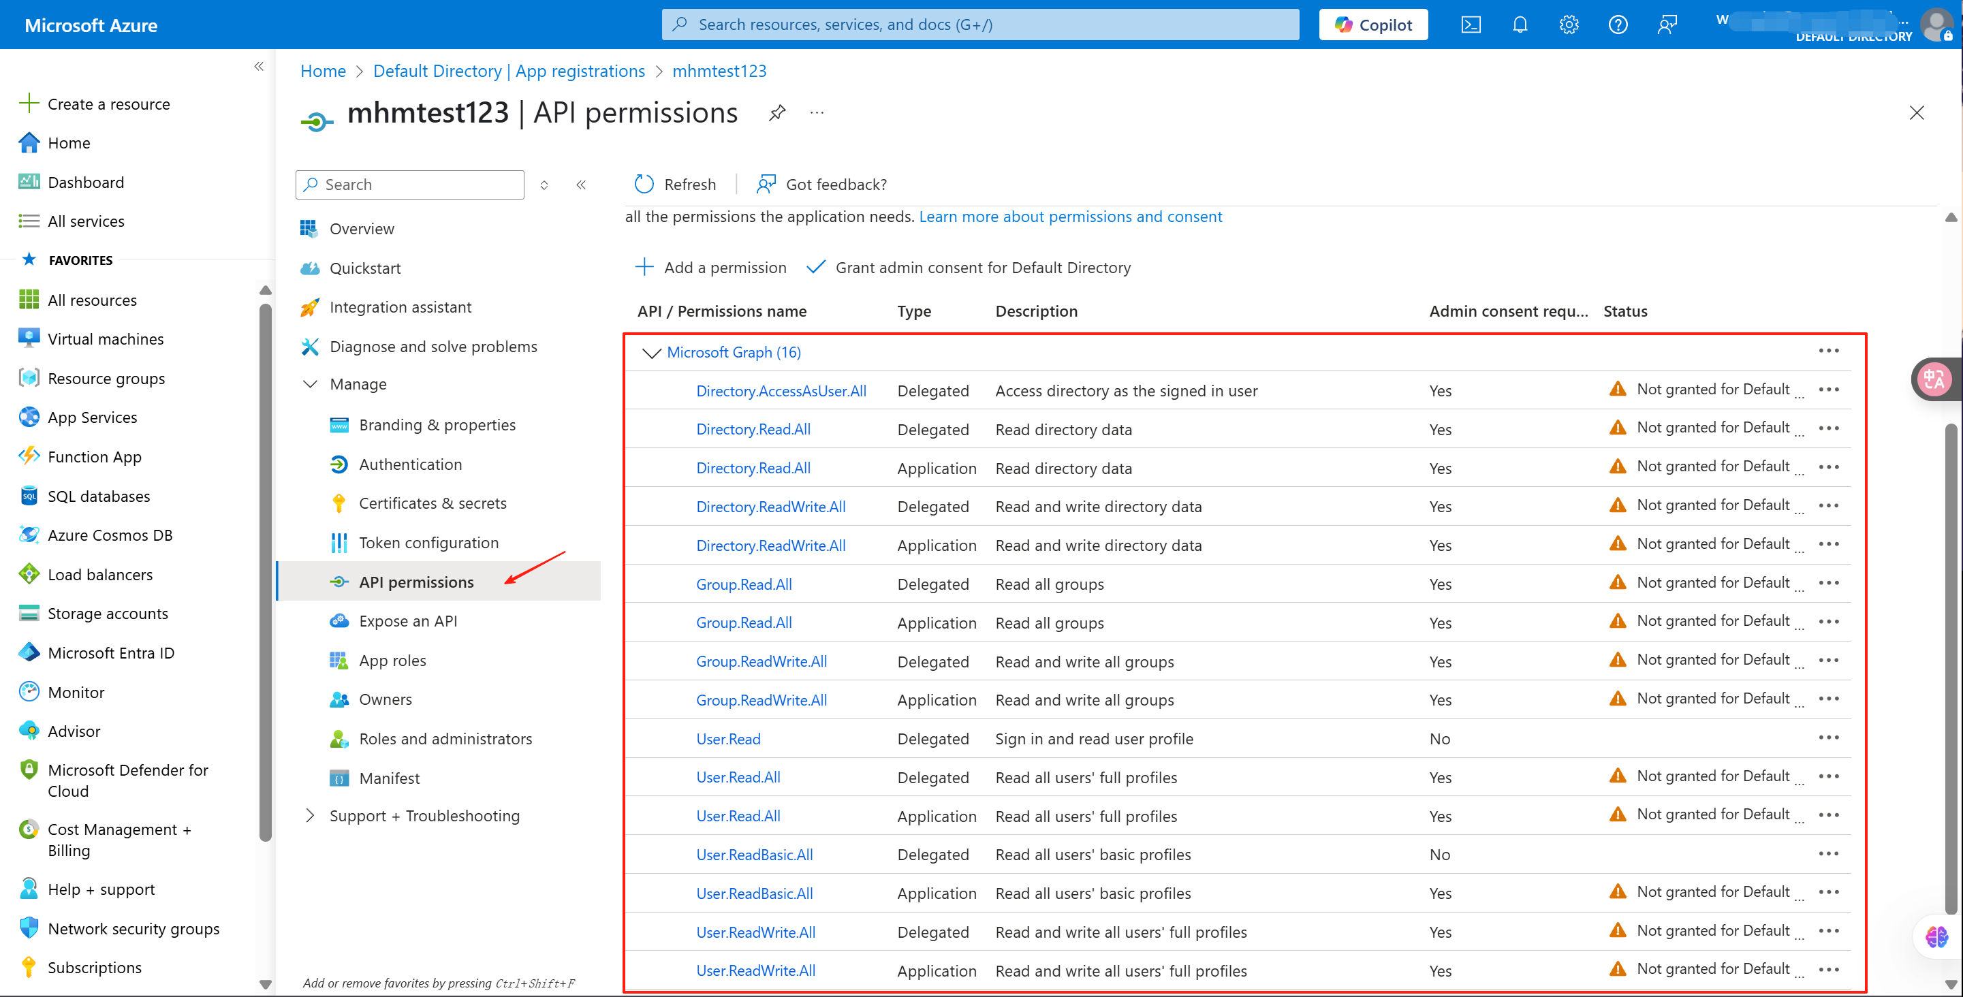Image resolution: width=1963 pixels, height=997 pixels.
Task: Open App roles
Action: pyautogui.click(x=392, y=661)
